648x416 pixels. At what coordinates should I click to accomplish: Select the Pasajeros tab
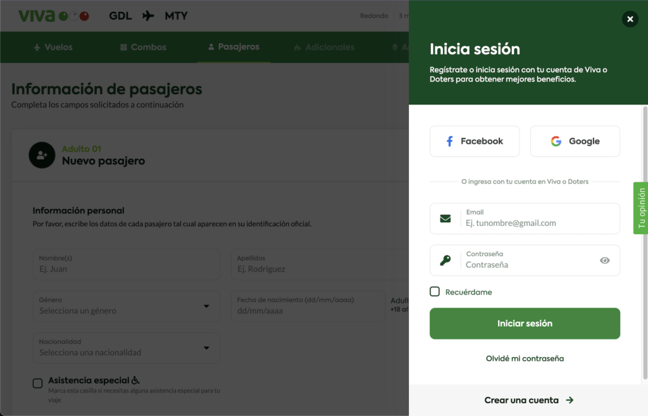click(x=234, y=47)
